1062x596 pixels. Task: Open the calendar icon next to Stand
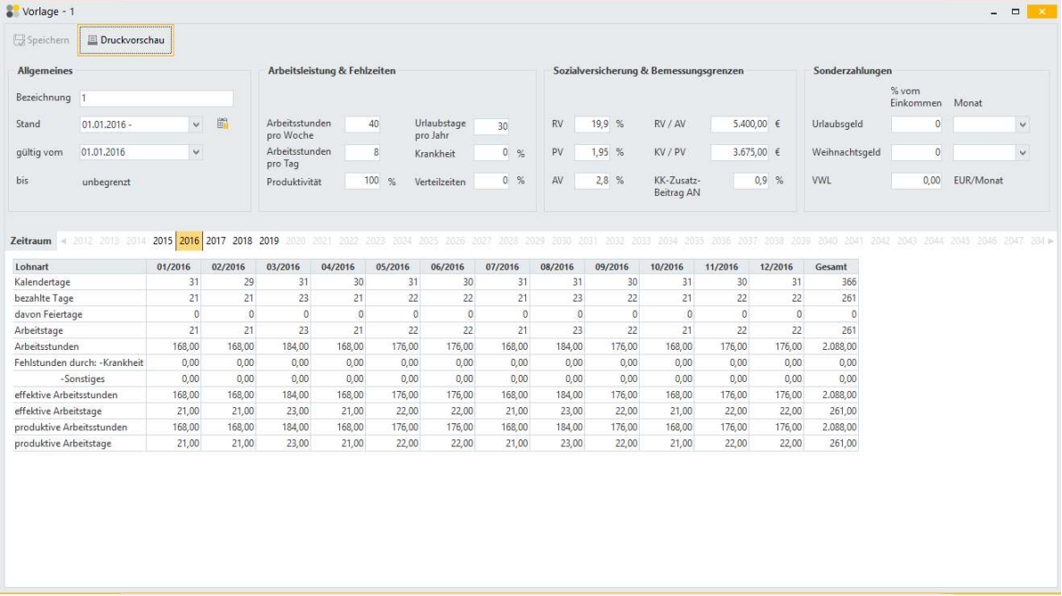223,124
